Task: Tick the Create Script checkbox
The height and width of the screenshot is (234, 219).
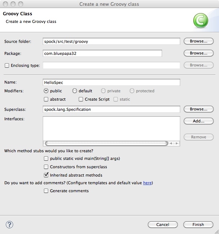Action: (81, 99)
